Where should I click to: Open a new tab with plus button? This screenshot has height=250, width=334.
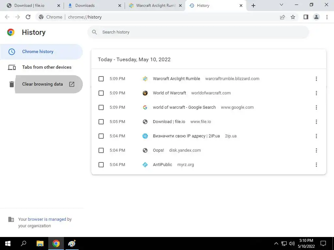click(253, 6)
